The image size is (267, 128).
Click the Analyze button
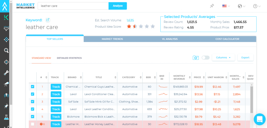pos(118,6)
